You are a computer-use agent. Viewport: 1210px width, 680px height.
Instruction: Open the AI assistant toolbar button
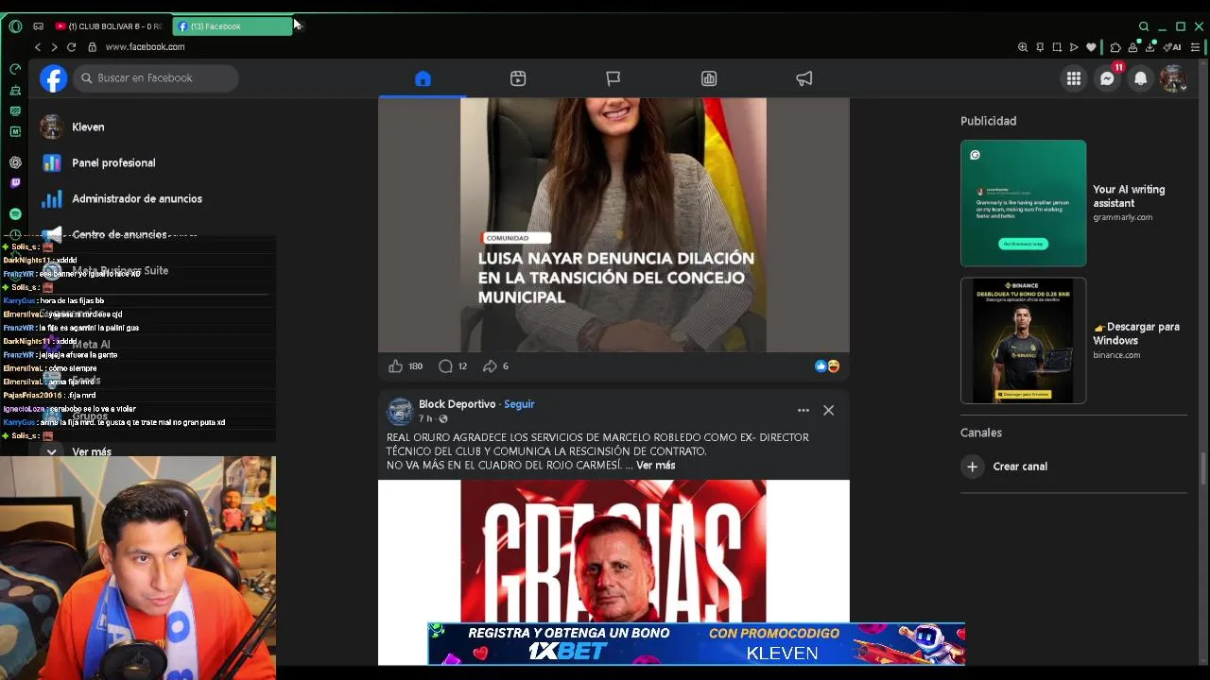(1172, 47)
